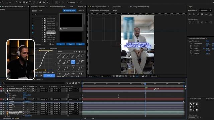
Task: Switch to the AEJuice Pack Manager 4 tab
Action: (x=57, y=7)
